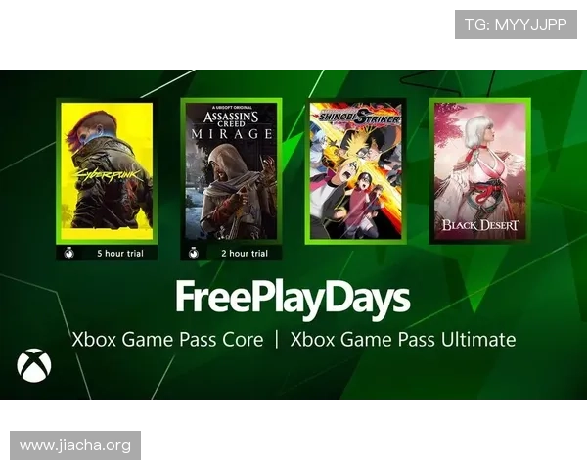Screen dimensions: 587x470
Task: Click the TG: MYYJJPP watermark box
Action: pos(516,24)
